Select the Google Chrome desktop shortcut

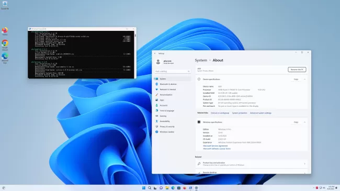[x=5, y=45]
